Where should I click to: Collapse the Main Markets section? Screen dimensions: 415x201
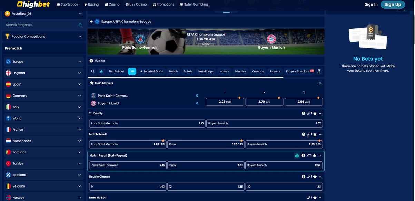[320, 83]
